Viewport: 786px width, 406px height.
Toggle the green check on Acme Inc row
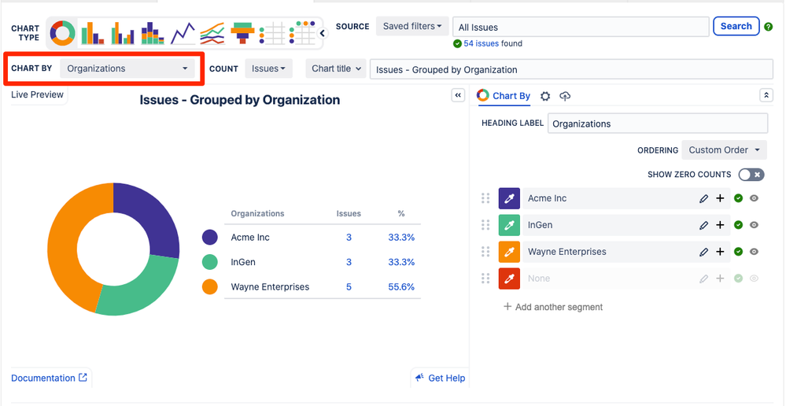[x=738, y=198]
